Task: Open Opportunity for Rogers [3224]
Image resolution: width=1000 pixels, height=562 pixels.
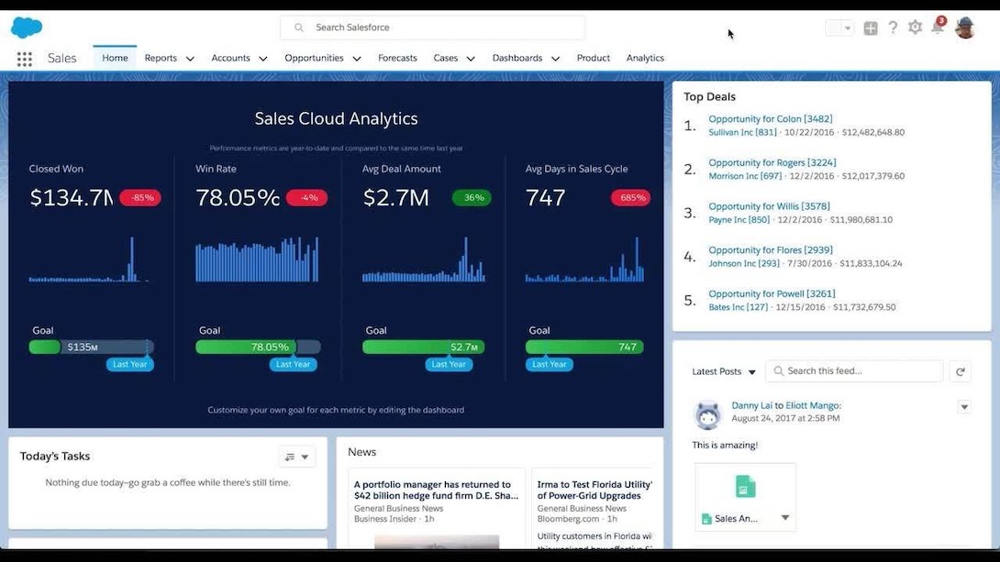Action: click(772, 163)
